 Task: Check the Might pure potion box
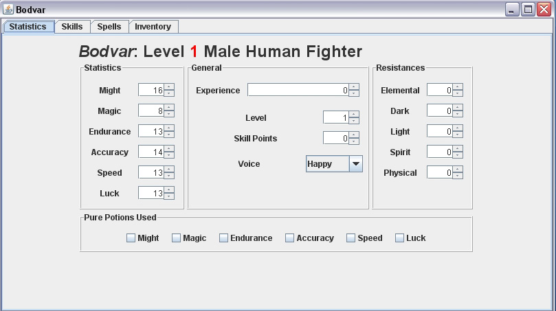point(131,238)
